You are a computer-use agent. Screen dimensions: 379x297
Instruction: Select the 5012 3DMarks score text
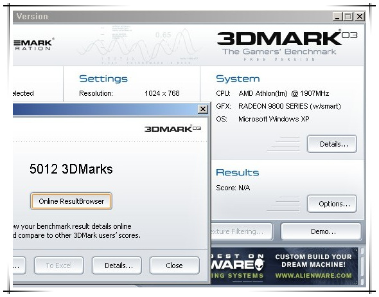coord(71,169)
